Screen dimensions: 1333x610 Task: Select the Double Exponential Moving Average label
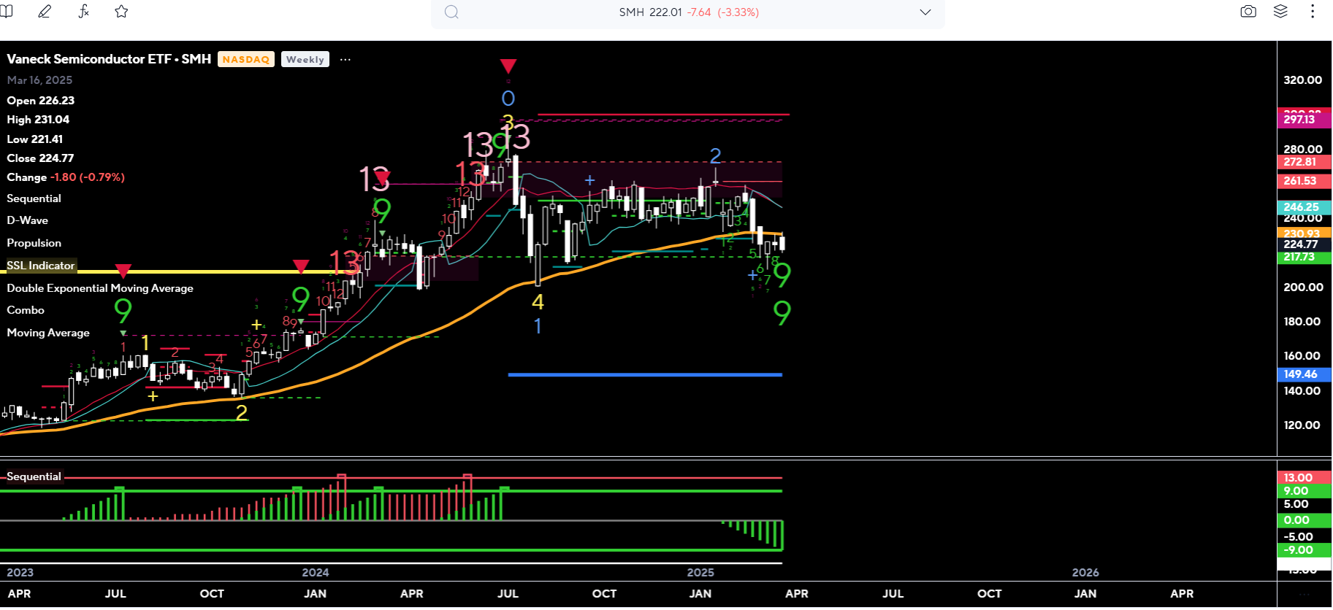[100, 288]
